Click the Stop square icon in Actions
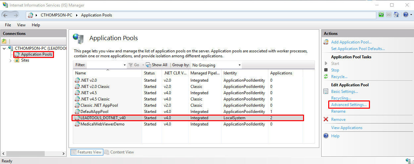The image size is (414, 164). click(x=326, y=70)
